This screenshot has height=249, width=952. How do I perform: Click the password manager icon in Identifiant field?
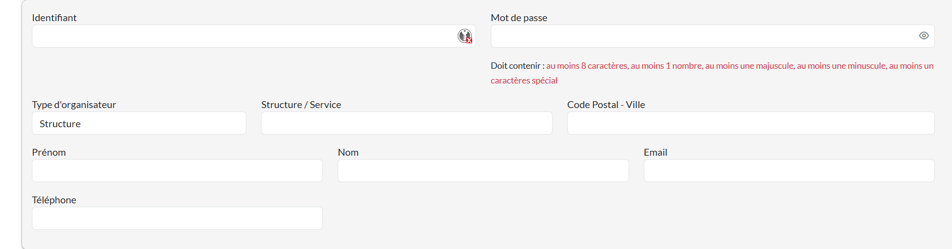pyautogui.click(x=464, y=36)
